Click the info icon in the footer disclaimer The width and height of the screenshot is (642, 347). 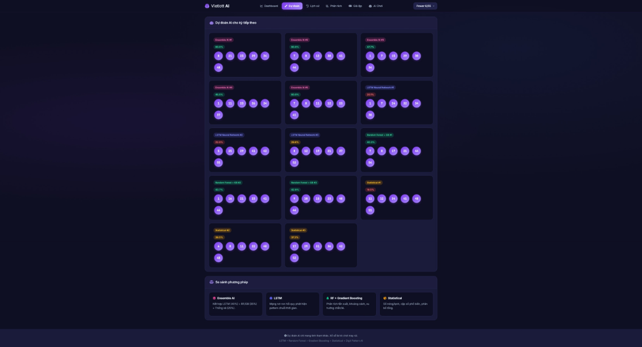(x=285, y=335)
